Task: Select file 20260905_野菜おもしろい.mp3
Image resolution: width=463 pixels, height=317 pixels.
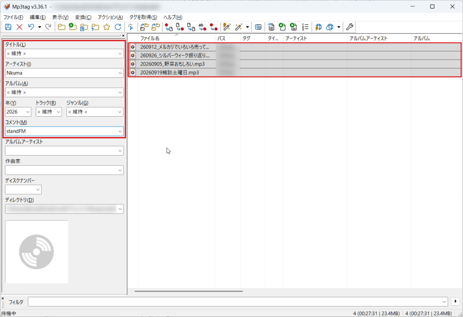Action: [x=295, y=64]
